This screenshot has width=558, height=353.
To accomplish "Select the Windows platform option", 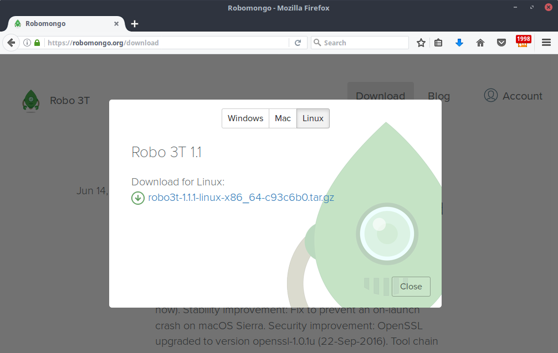I will coord(245,118).
